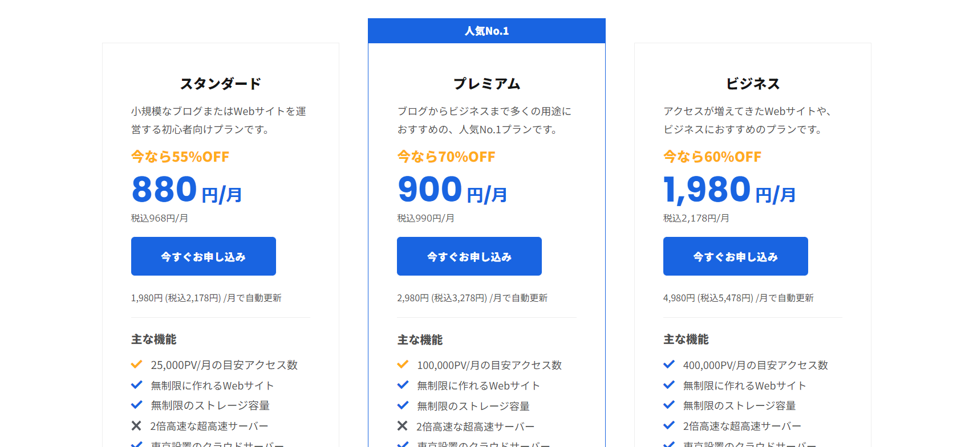The height and width of the screenshot is (447, 965).
Task: Click the 人気No.1 banner above Premium
Action: point(486,31)
